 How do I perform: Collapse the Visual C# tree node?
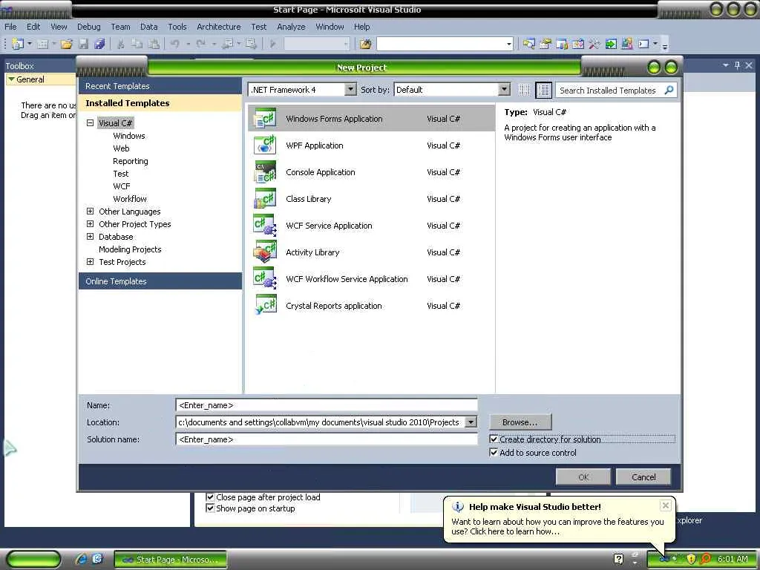click(90, 122)
